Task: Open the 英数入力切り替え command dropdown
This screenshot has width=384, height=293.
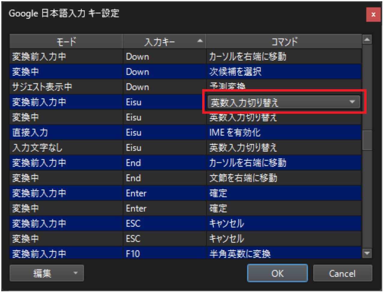Action: pos(352,102)
